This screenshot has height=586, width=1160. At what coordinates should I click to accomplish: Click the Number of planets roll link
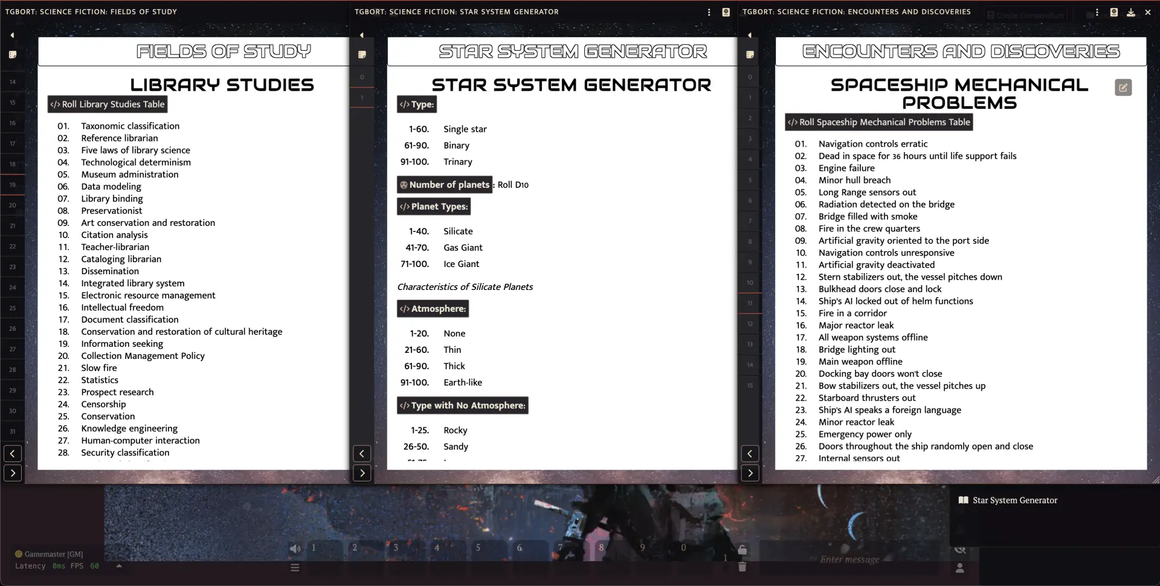coord(444,185)
